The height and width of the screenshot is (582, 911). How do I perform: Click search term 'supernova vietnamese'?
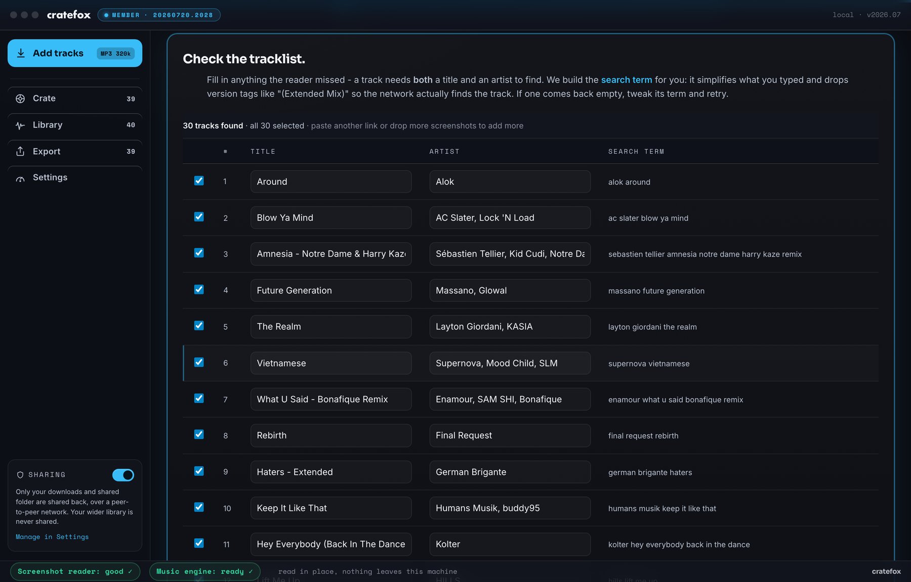pyautogui.click(x=649, y=364)
